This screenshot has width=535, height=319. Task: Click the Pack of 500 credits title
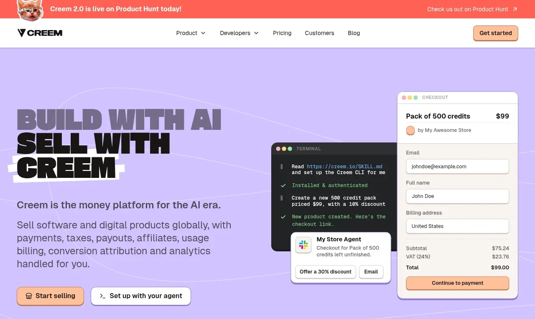tap(438, 116)
